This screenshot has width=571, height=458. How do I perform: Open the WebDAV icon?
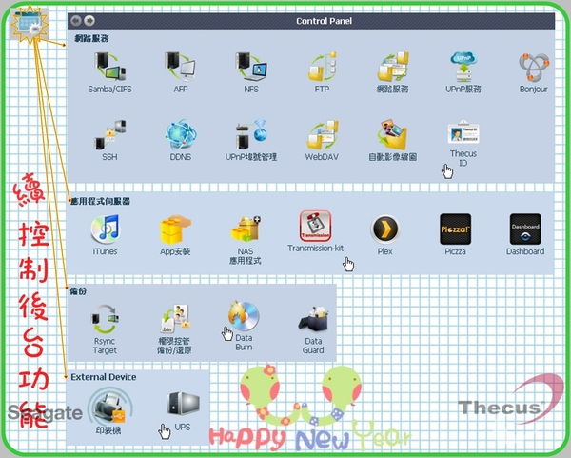322,135
